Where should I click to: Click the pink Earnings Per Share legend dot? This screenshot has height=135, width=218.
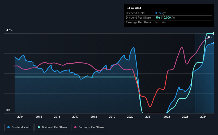(75, 127)
